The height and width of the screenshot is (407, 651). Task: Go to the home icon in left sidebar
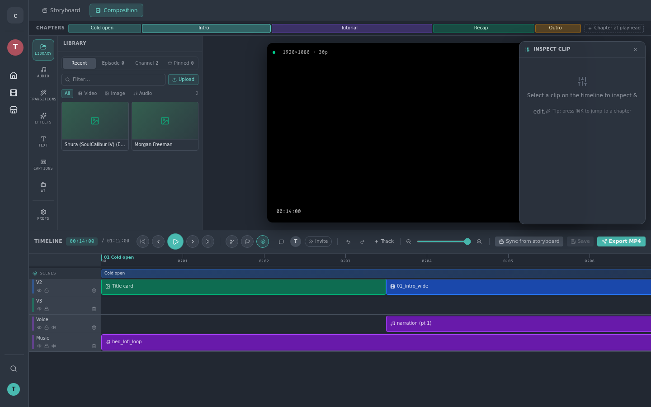14,76
